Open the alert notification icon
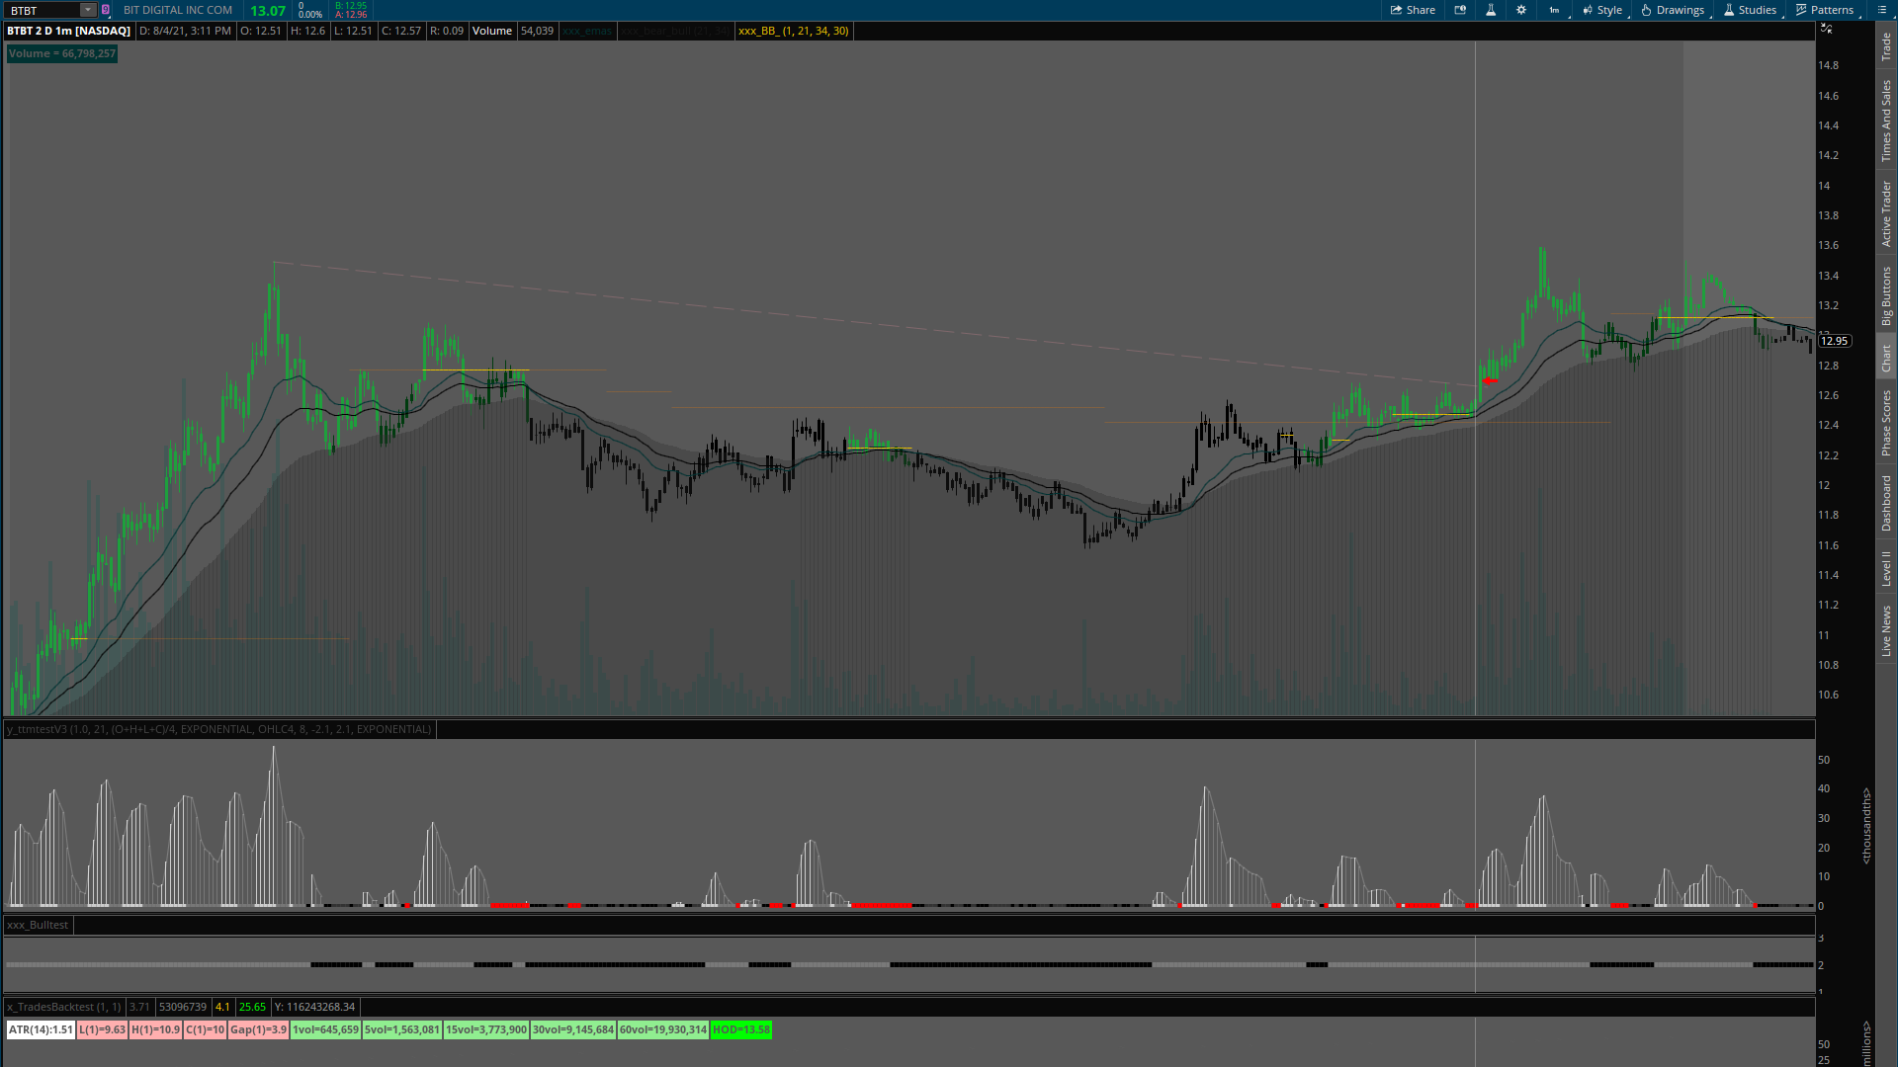1898x1067 pixels. (x=1460, y=10)
